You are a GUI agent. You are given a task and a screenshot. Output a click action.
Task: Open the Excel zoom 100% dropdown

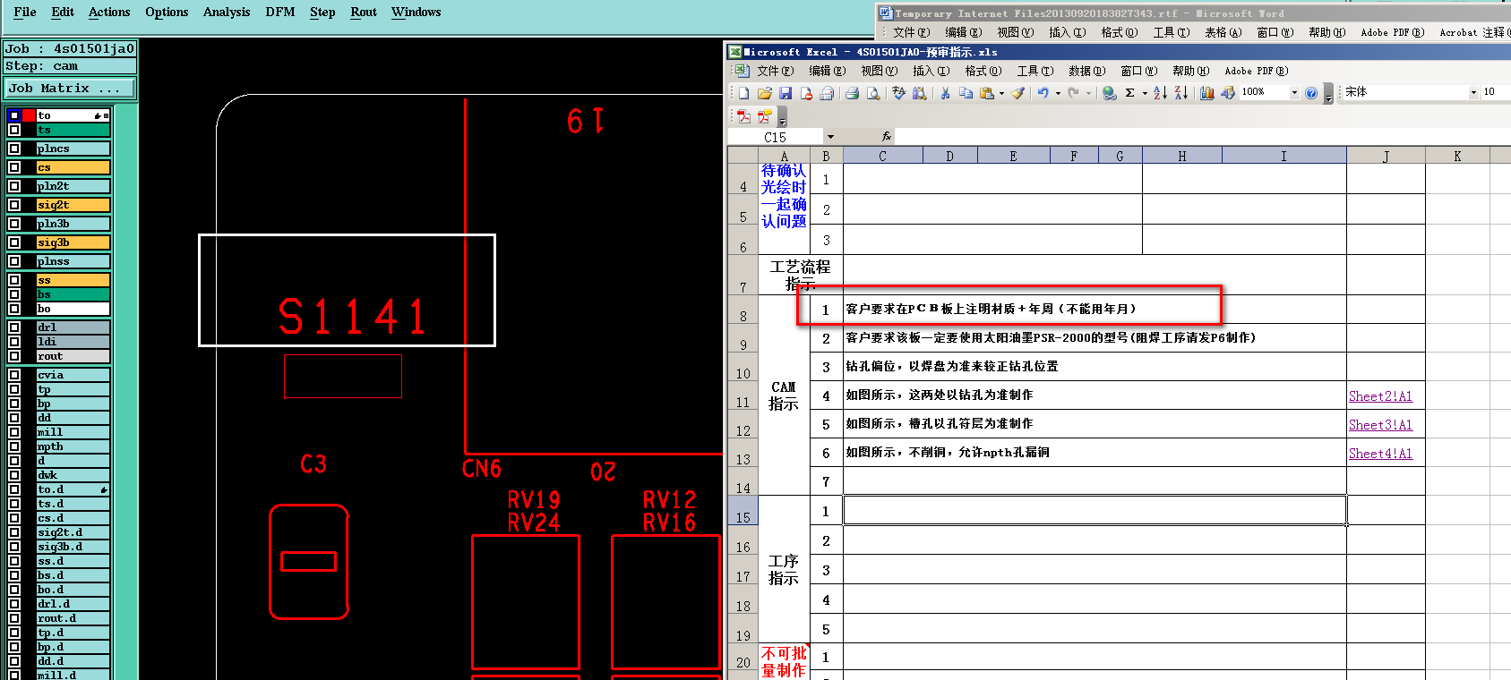[1294, 93]
